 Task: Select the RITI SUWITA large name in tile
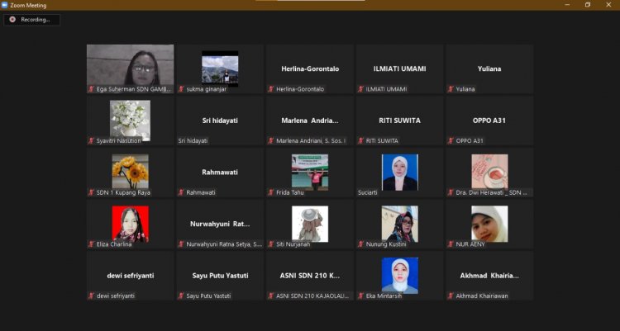(x=400, y=121)
